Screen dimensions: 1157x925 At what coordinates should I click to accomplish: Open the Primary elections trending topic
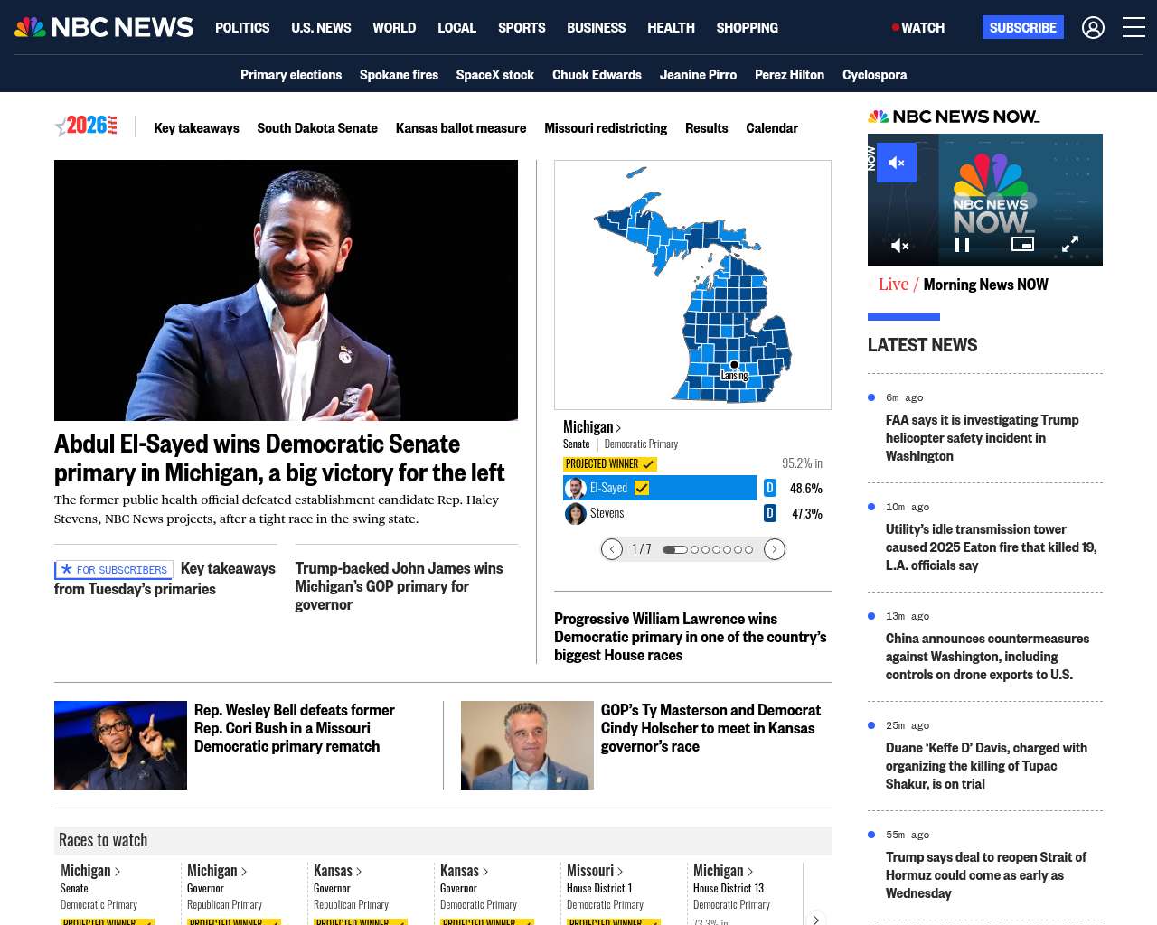[291, 75]
